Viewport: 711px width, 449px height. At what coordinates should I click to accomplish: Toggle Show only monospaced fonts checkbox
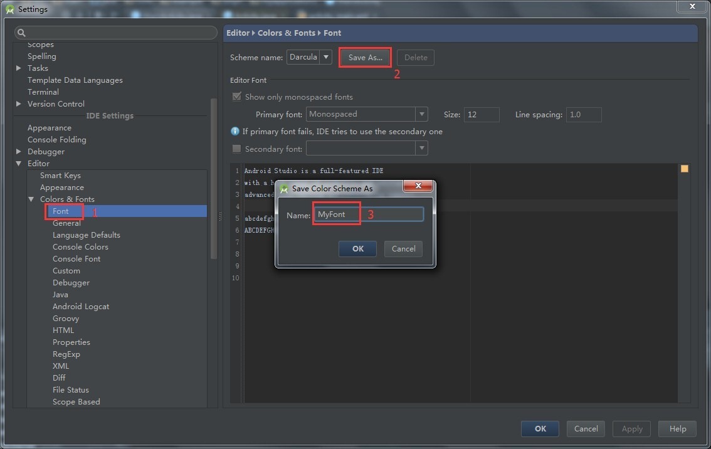coord(237,97)
